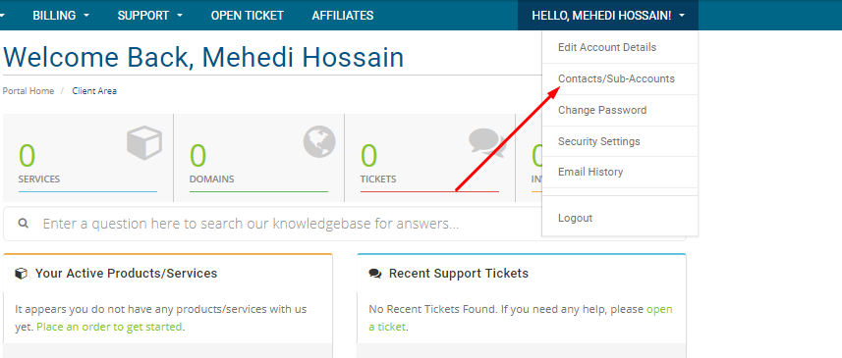842x358 pixels.
Task: Focus the knowledgebase search input field
Action: click(x=344, y=224)
